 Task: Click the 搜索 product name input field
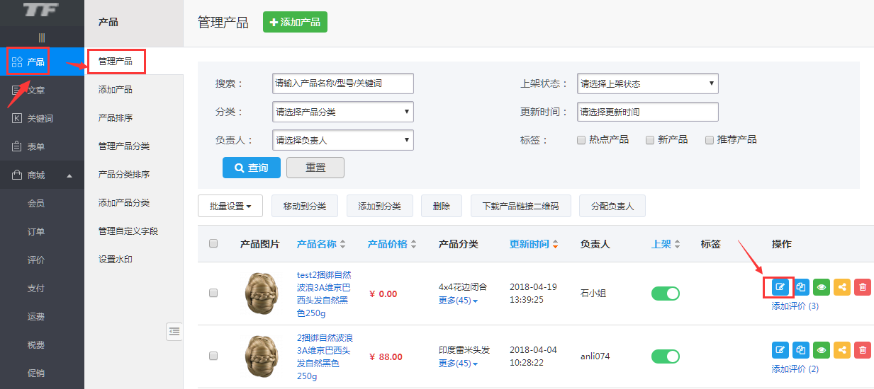(x=342, y=83)
